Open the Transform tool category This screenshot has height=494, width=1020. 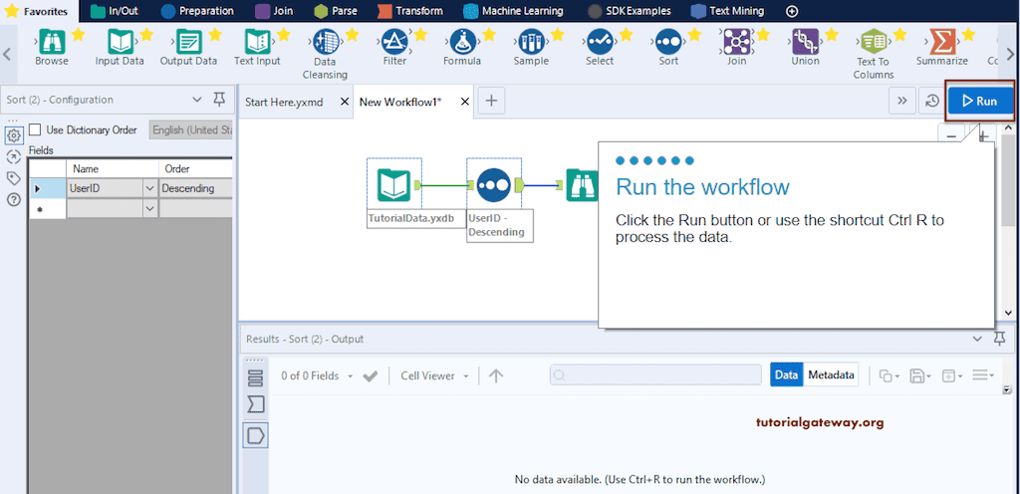tap(410, 10)
